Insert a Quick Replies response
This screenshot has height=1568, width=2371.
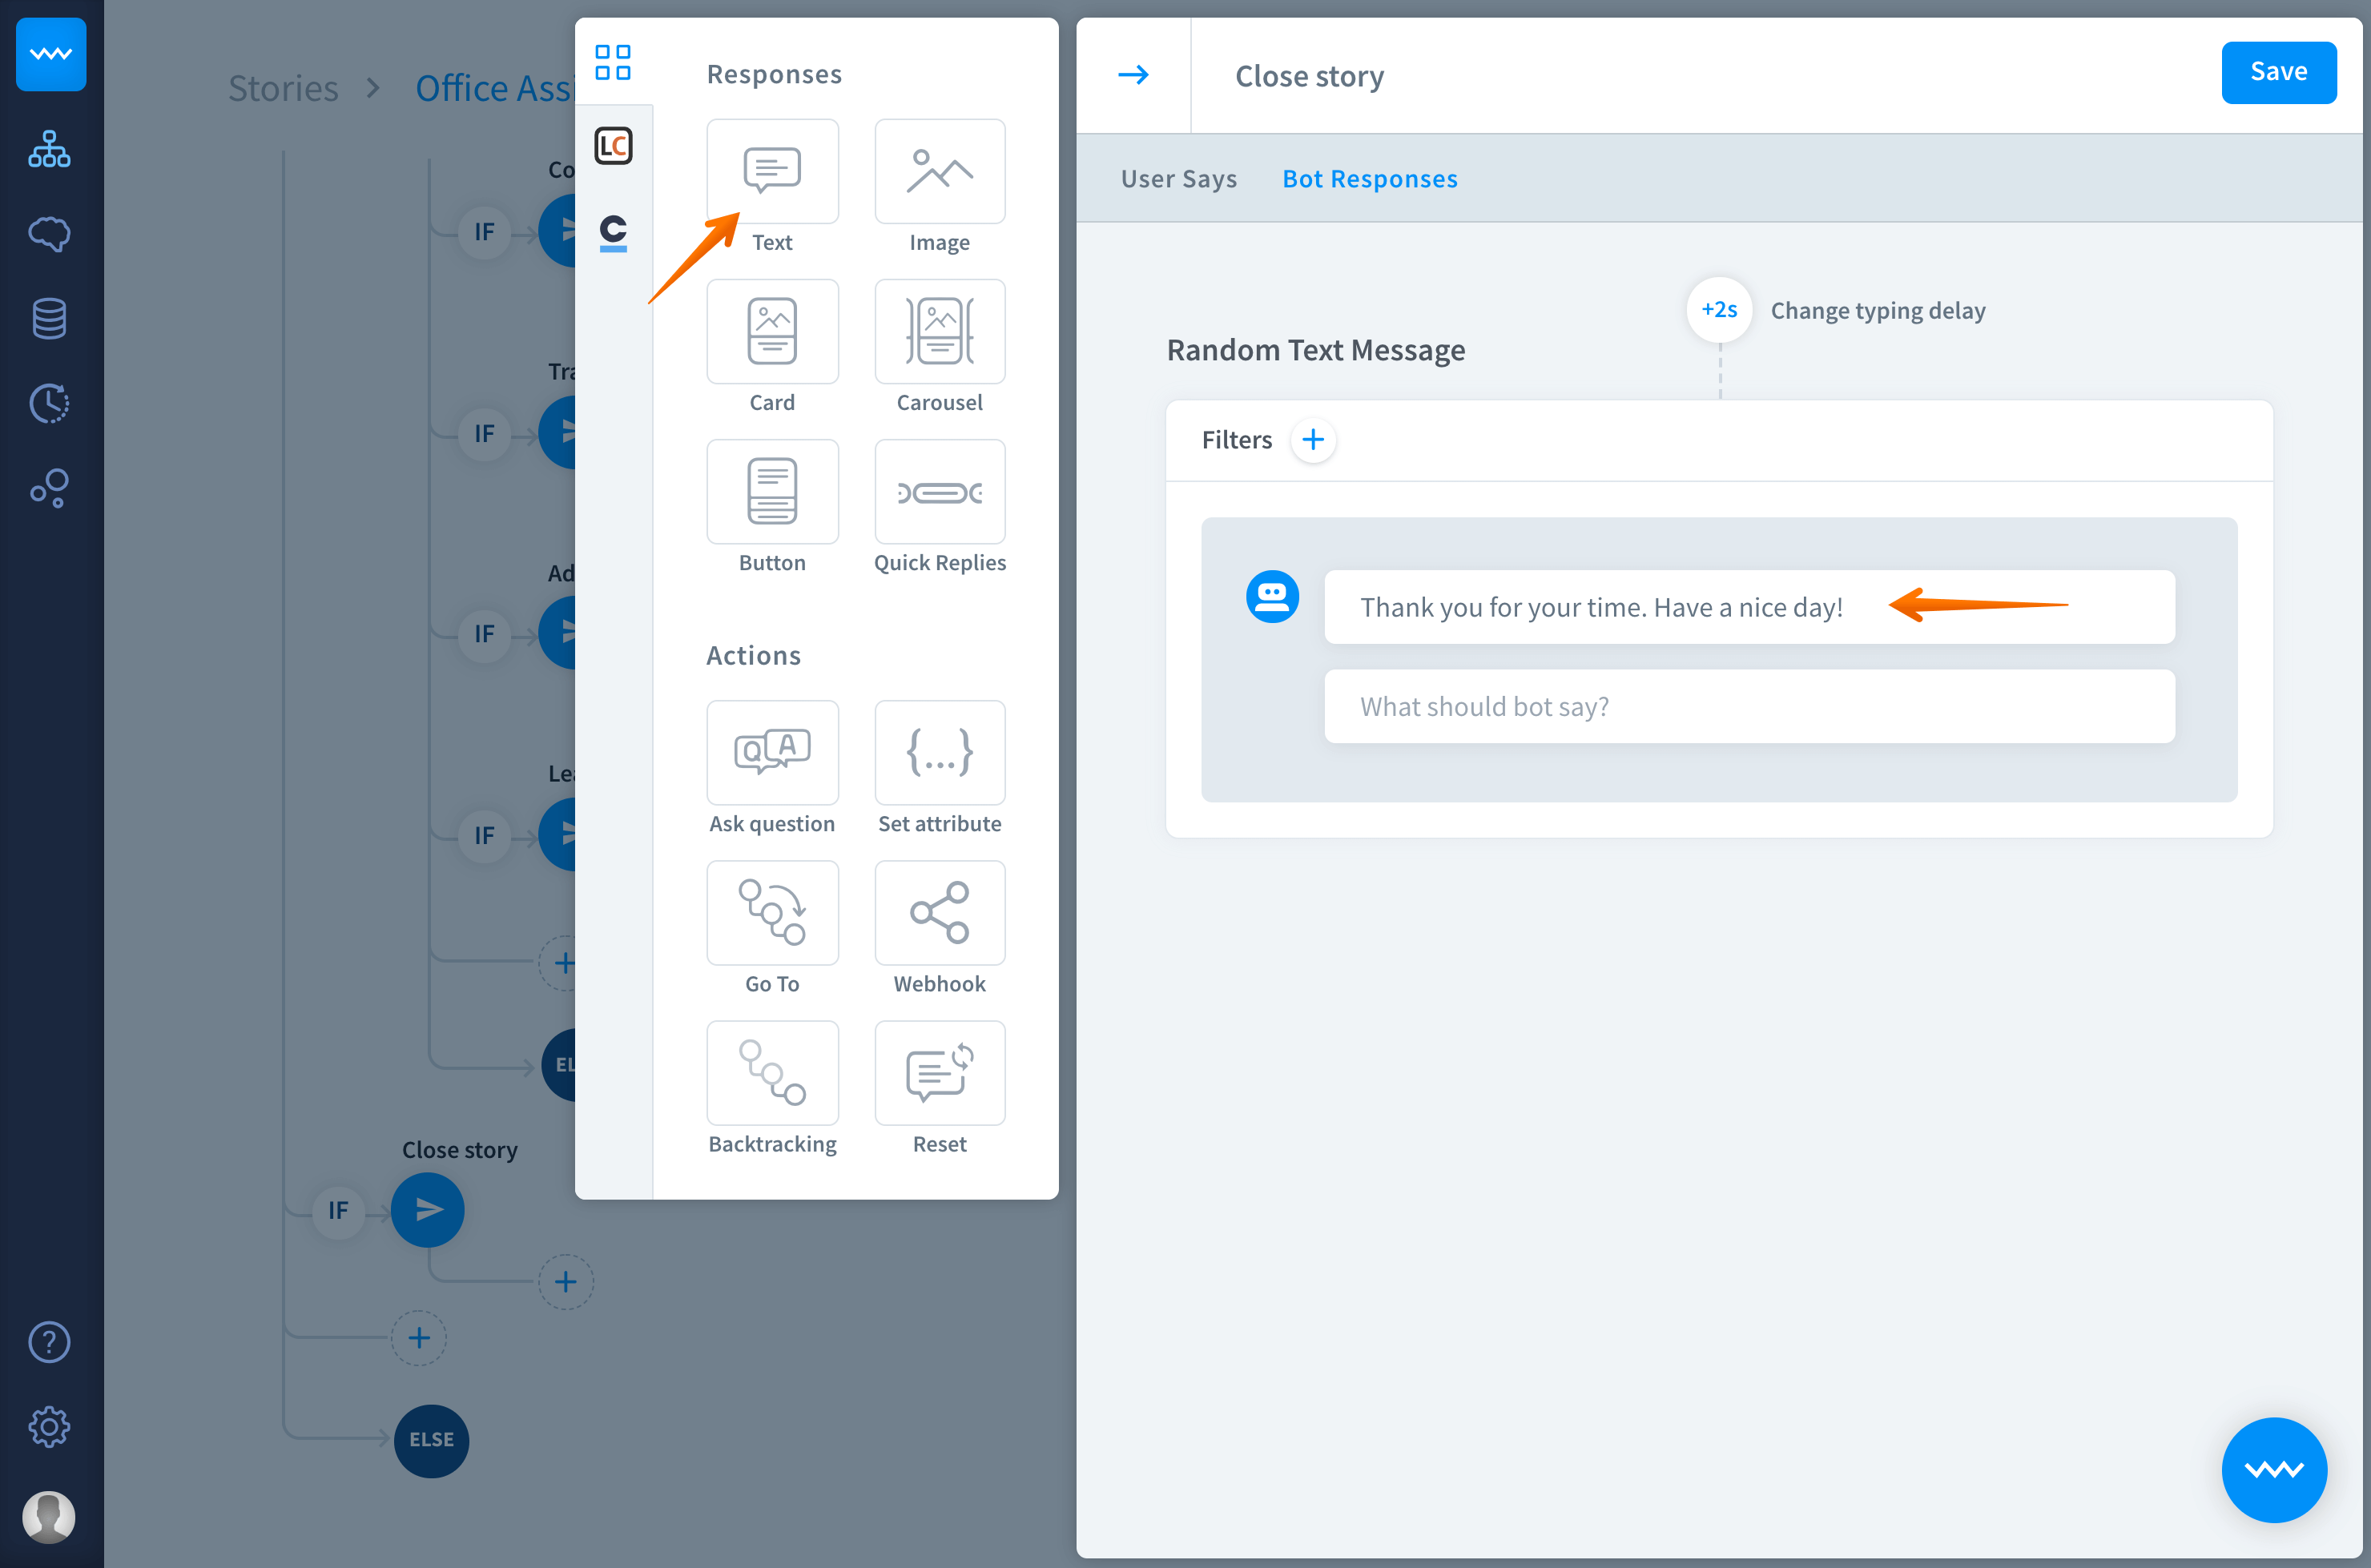939,492
